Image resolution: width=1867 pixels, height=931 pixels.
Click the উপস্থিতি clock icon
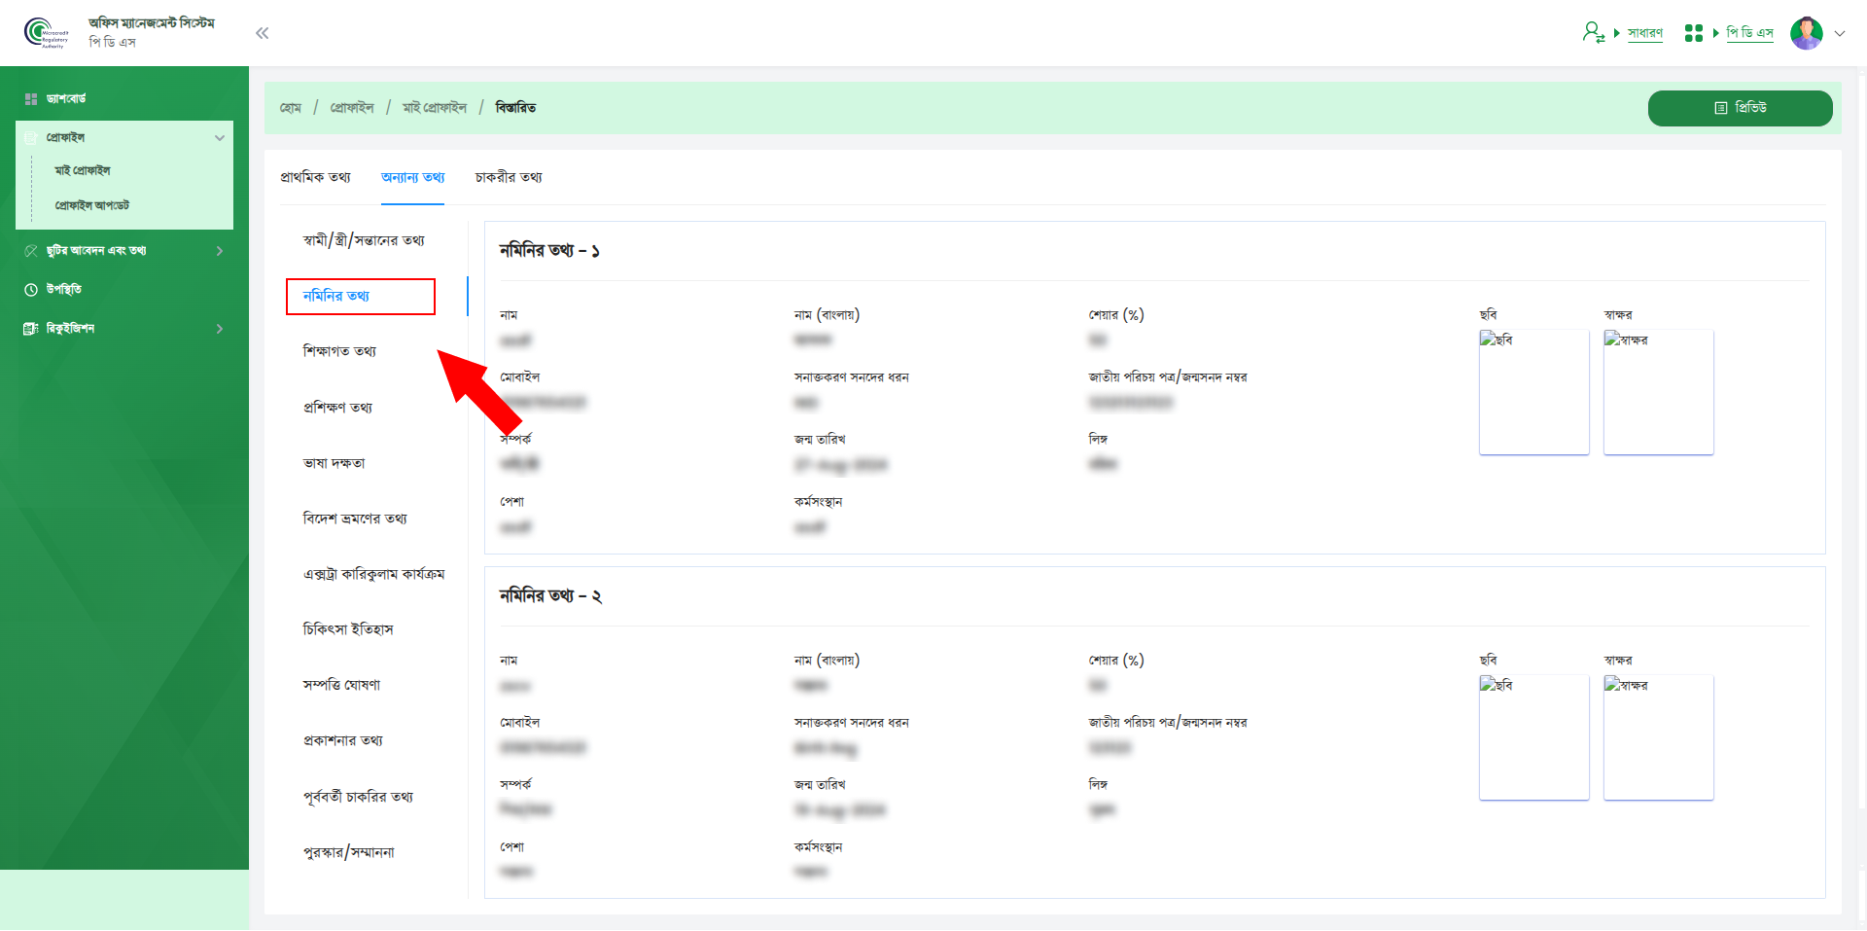click(31, 290)
